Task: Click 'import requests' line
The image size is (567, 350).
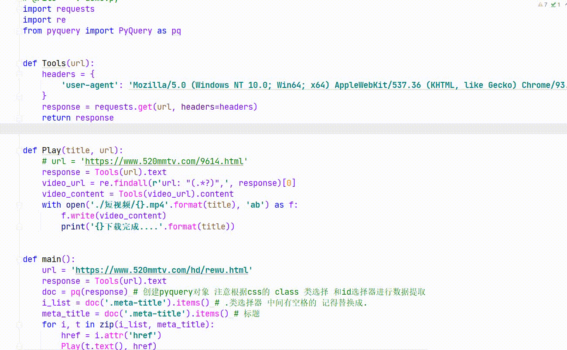Action: tap(59, 9)
